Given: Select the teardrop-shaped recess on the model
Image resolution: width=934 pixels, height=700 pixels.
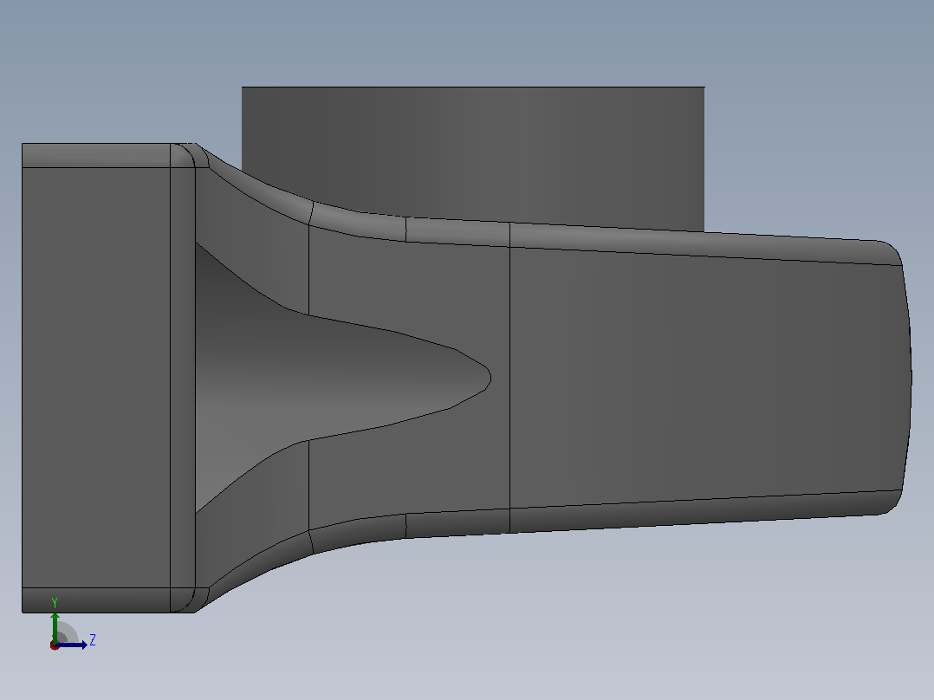Looking at the screenshot, I should tap(342, 378).
